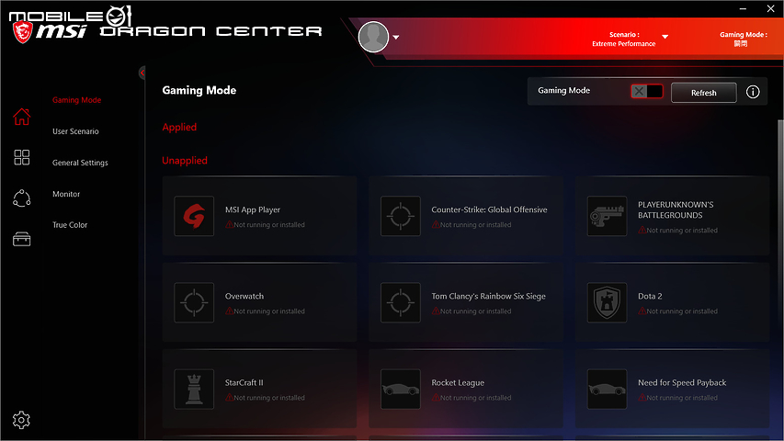The width and height of the screenshot is (784, 441).
Task: Click the user profile avatar
Action: (x=373, y=37)
